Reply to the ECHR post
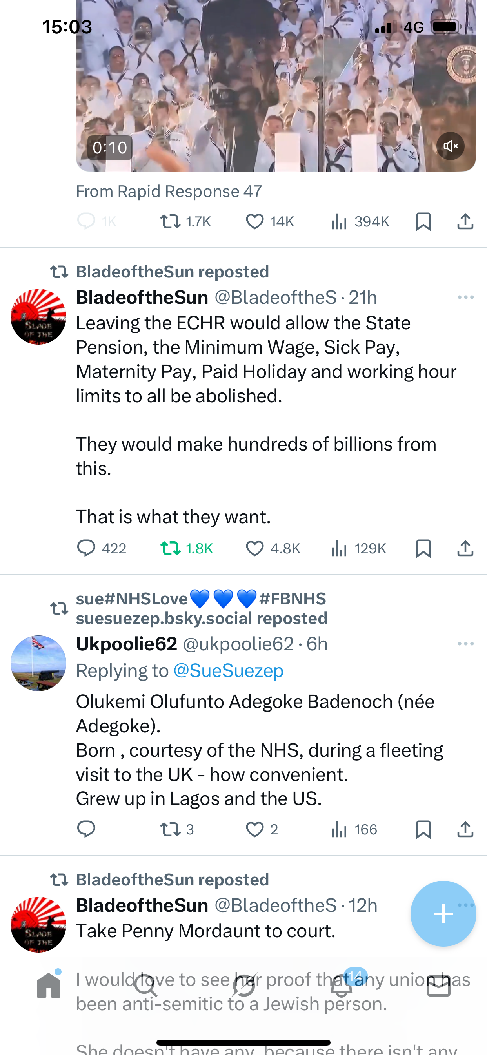The image size is (487, 1055). (86, 548)
